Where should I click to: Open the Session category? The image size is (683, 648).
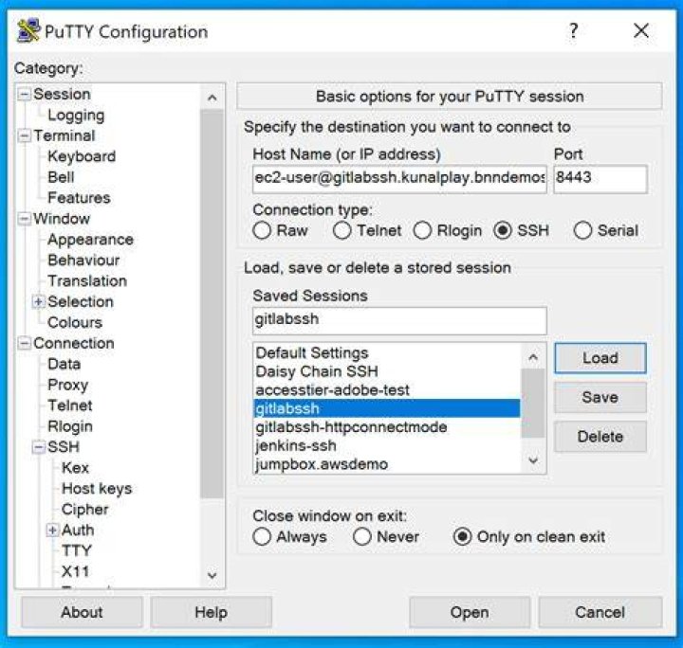pyautogui.click(x=62, y=94)
